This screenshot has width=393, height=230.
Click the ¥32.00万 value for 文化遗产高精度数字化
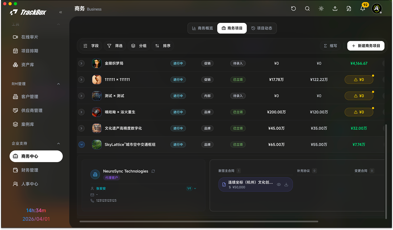[x=359, y=128]
